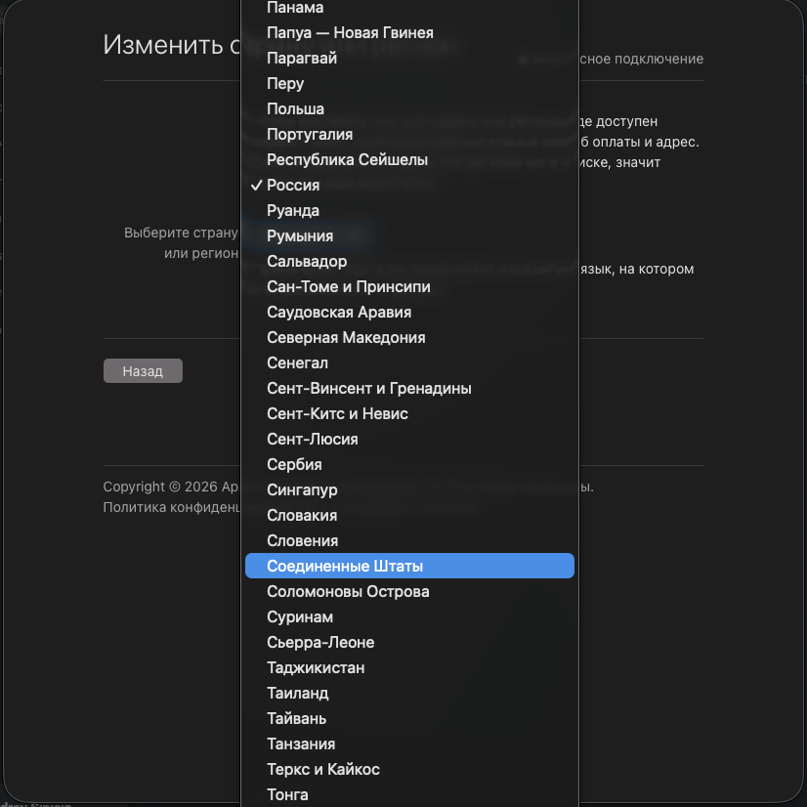Choose Тайвань in the list

[x=297, y=719]
